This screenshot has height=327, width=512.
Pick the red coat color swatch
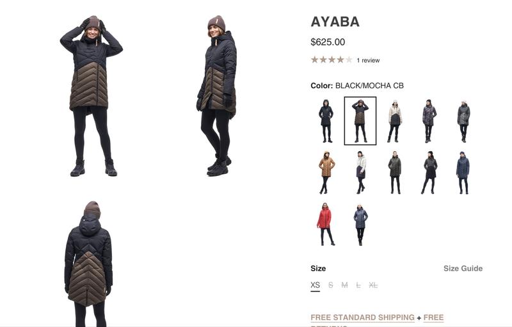(x=326, y=224)
